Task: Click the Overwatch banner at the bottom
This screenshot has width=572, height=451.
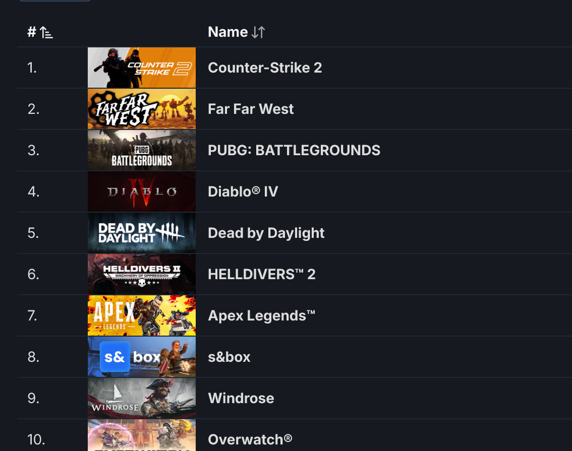Action: pos(141,436)
